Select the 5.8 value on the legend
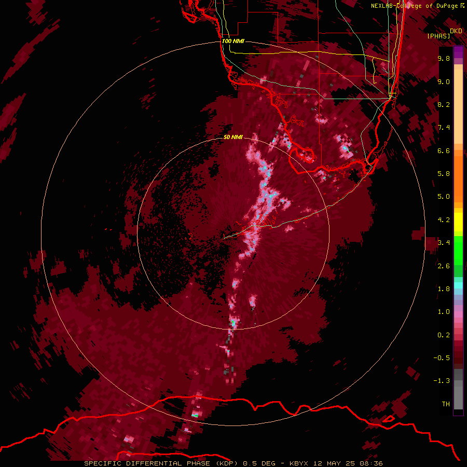 [444, 174]
